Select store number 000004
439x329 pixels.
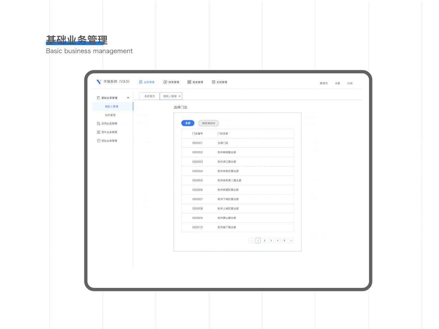[198, 171]
